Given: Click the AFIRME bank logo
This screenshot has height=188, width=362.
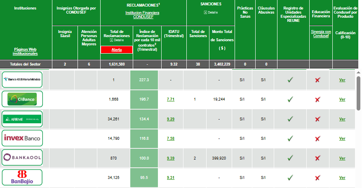Looking at the screenshot, I should (x=22, y=119).
